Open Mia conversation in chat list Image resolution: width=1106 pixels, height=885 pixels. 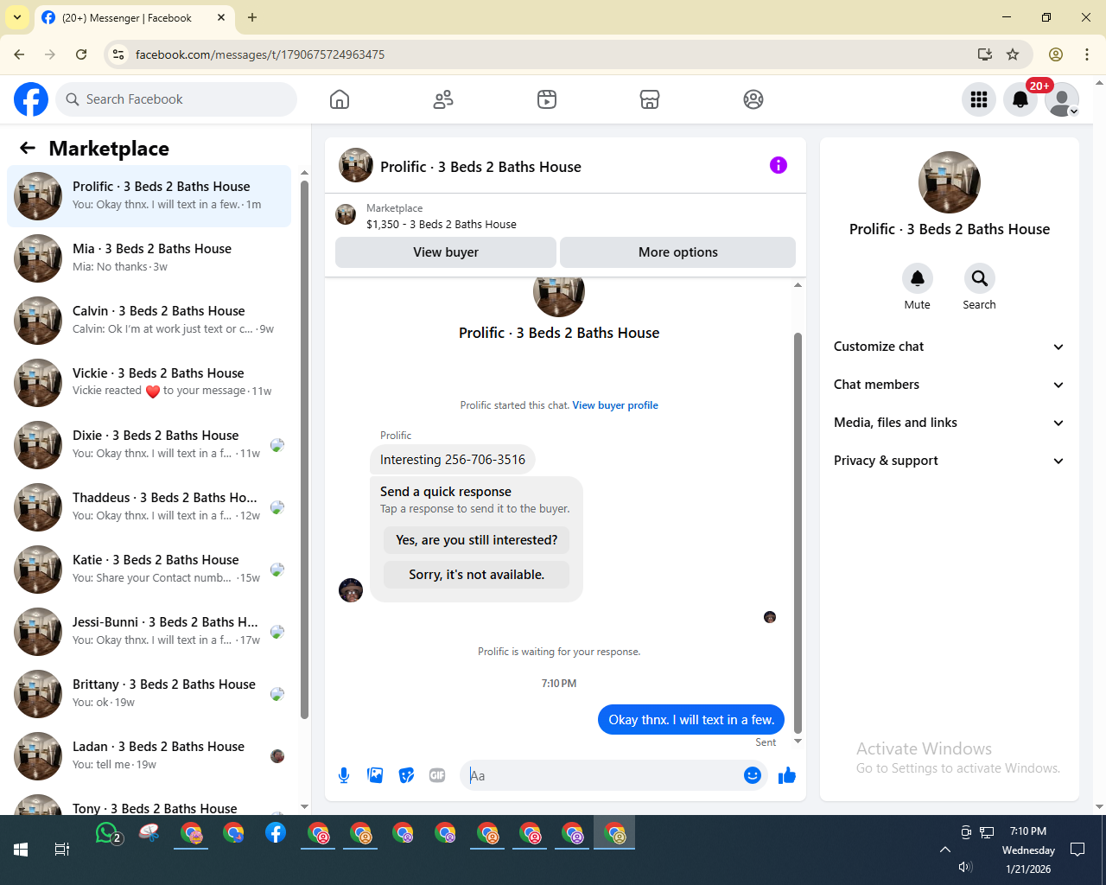click(149, 258)
